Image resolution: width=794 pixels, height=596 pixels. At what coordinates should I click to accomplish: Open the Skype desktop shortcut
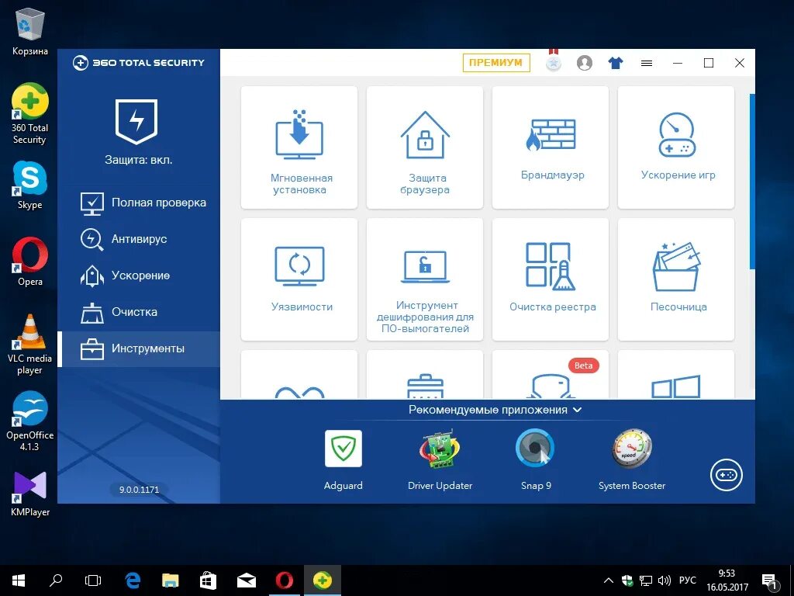point(30,185)
